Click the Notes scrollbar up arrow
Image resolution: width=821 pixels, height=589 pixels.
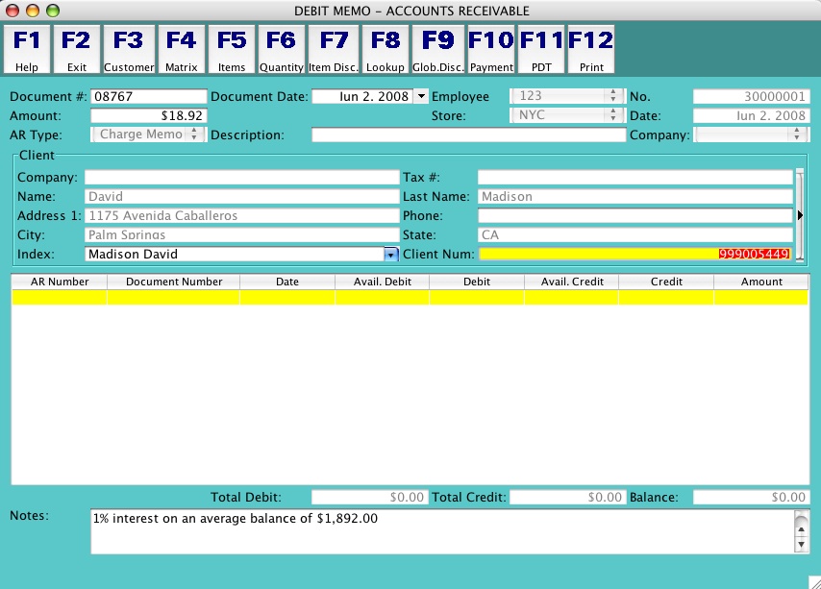(x=801, y=530)
